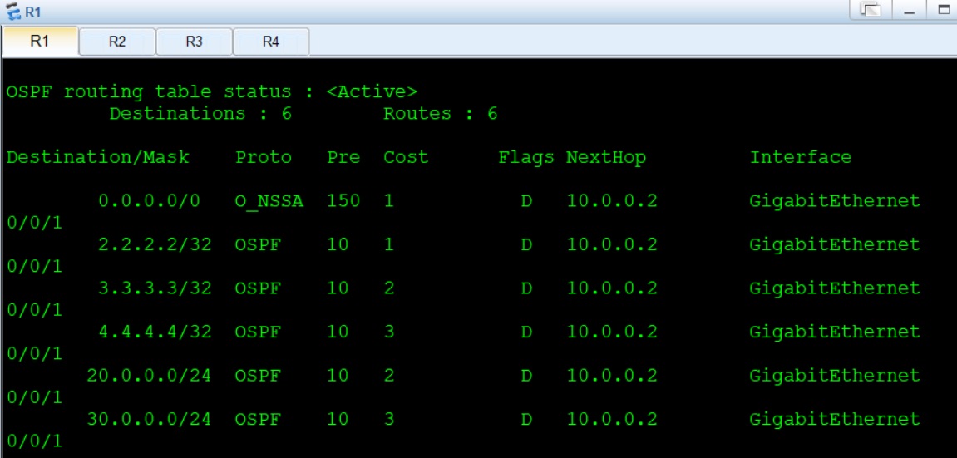Click OSPF protocol in the 20.0.0.0/24 row
Screen dimensions: 957x458
[258, 375]
